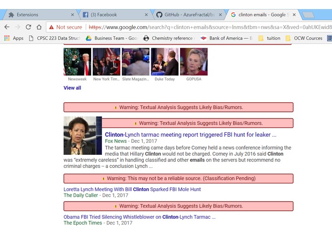Click the GOPUSA caption text
The image size is (332, 236).
click(194, 79)
